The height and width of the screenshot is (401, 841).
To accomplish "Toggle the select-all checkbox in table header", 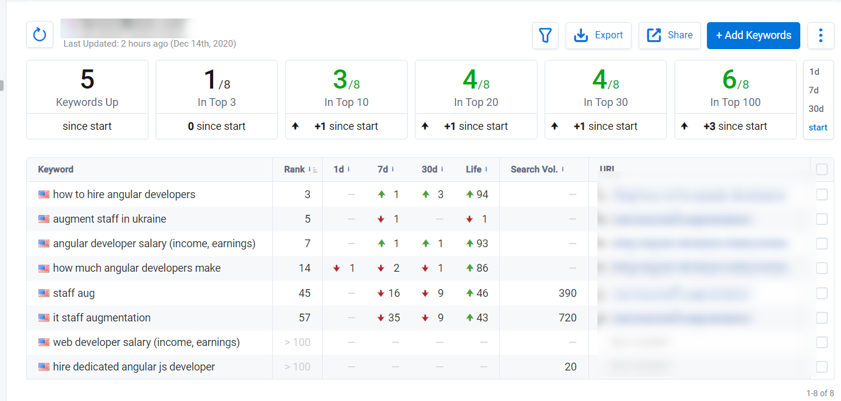I will 821,169.
